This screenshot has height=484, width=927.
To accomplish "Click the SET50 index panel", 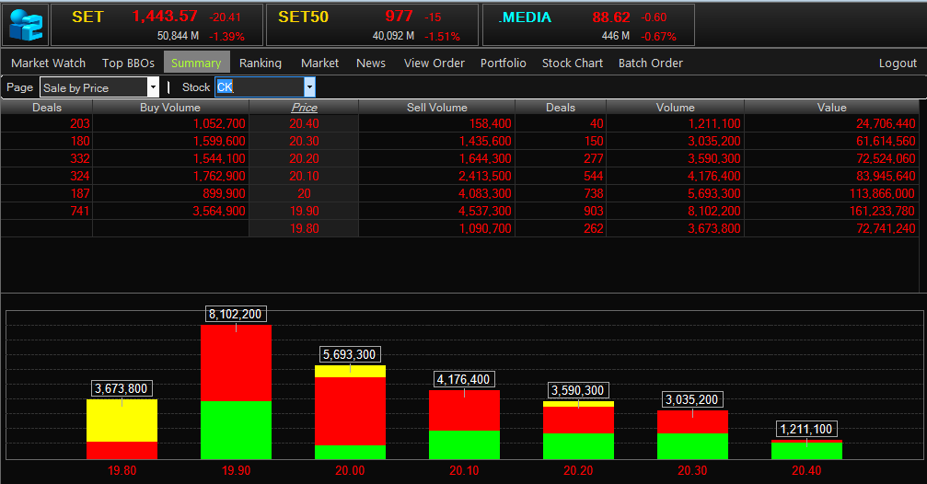I will pyautogui.click(x=371, y=25).
